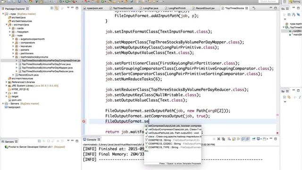Expand JRE System Library node

7,86
